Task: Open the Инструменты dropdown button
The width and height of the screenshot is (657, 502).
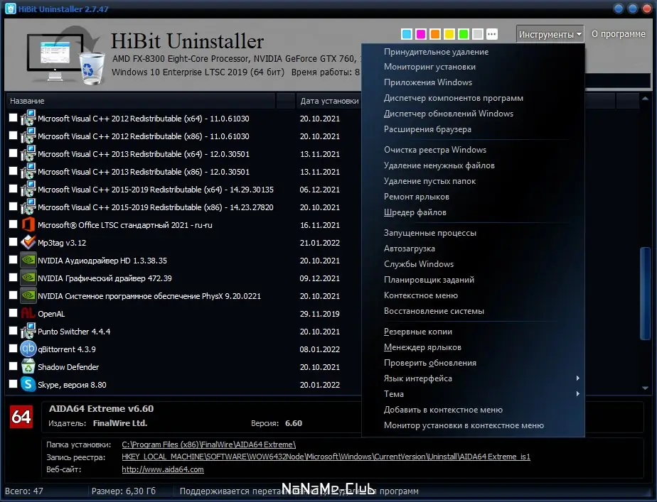Action: pyautogui.click(x=550, y=34)
